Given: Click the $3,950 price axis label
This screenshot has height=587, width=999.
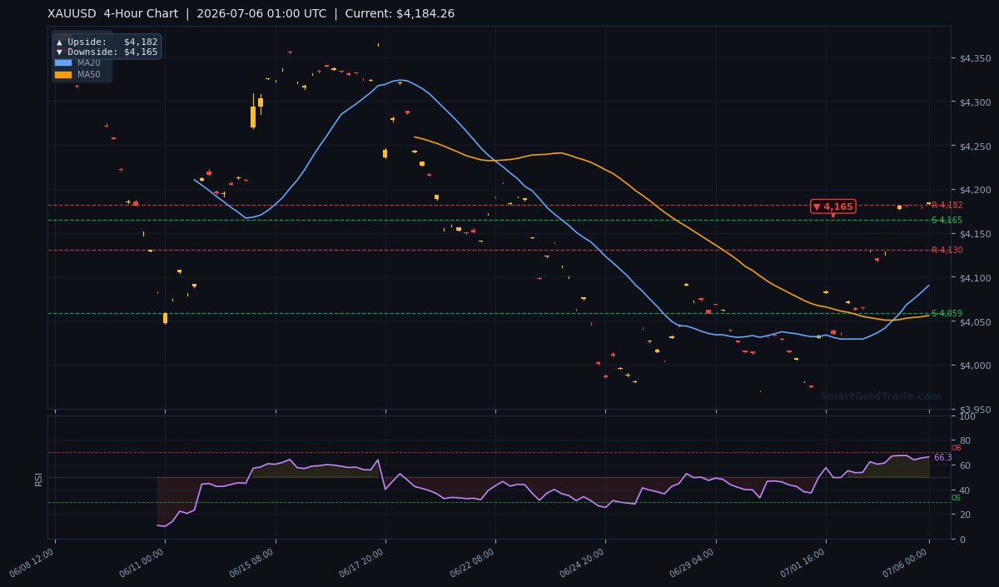Looking at the screenshot, I should pos(975,410).
